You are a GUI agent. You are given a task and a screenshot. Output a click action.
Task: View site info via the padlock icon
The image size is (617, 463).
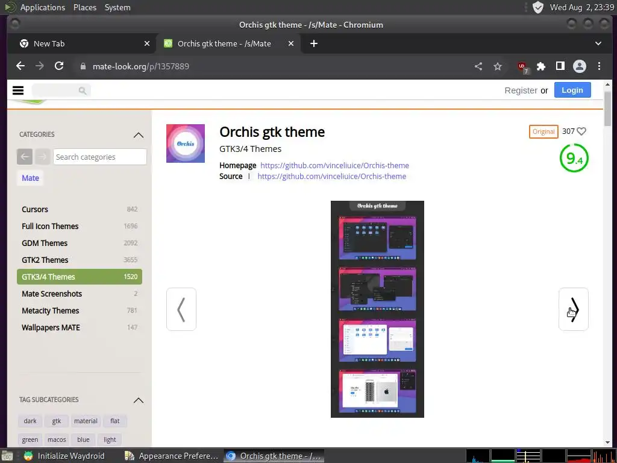pyautogui.click(x=83, y=66)
